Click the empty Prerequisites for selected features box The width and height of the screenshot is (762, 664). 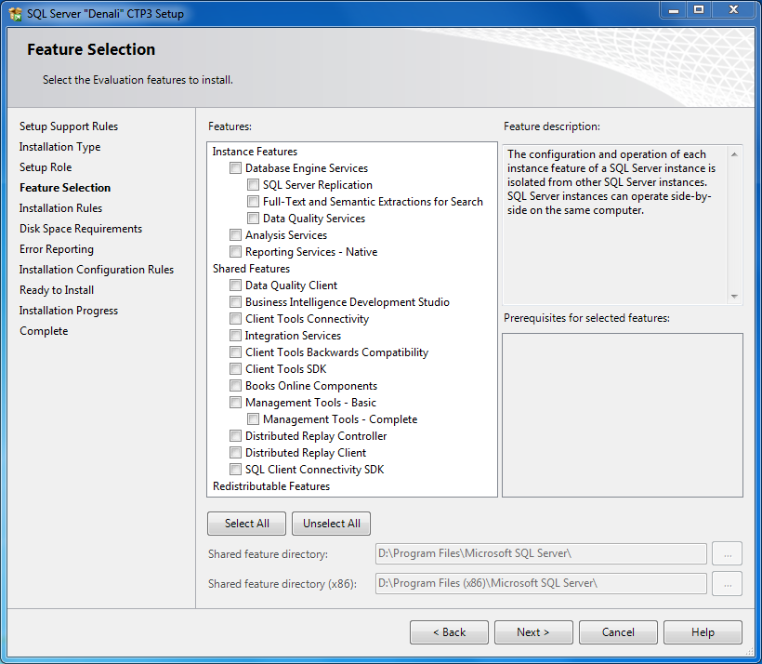click(623, 415)
